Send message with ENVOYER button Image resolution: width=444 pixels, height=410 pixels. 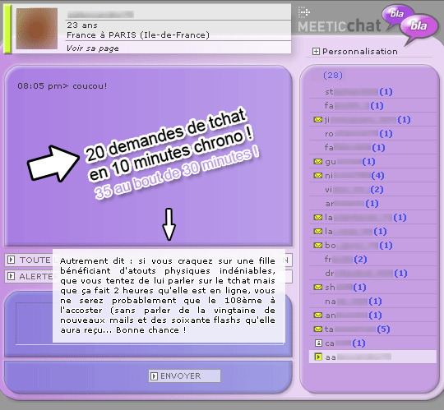[184, 376]
